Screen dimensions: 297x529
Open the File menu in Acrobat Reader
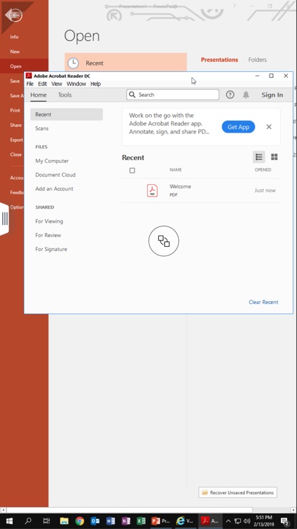[x=30, y=84]
